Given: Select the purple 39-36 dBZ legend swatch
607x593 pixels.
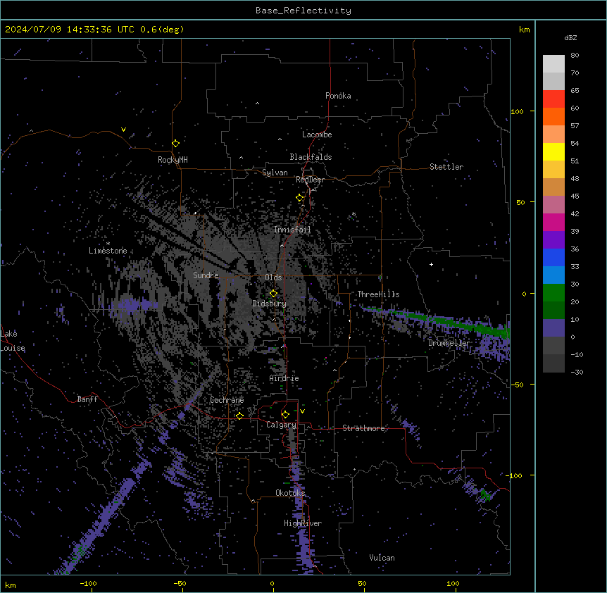Looking at the screenshot, I should (x=553, y=239).
